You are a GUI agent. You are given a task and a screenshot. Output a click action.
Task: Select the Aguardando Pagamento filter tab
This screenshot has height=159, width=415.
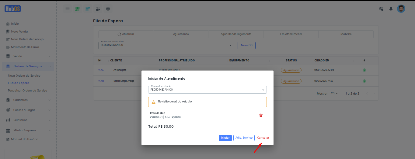coord(236,34)
